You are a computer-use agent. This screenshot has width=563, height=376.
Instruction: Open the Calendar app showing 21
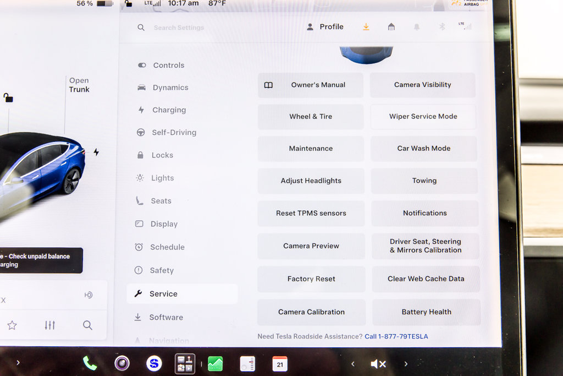280,364
